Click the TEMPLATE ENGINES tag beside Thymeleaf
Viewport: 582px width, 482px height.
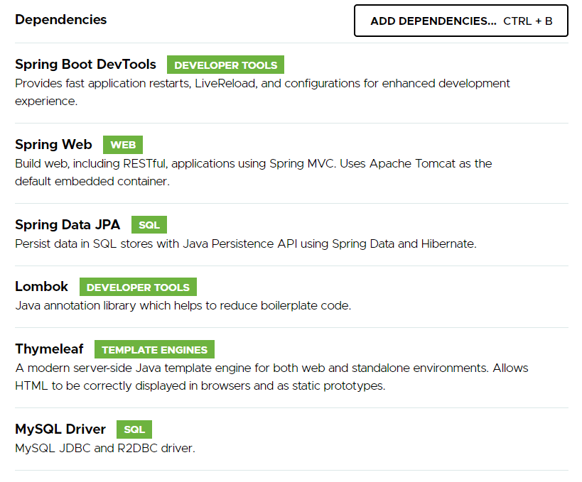click(154, 349)
